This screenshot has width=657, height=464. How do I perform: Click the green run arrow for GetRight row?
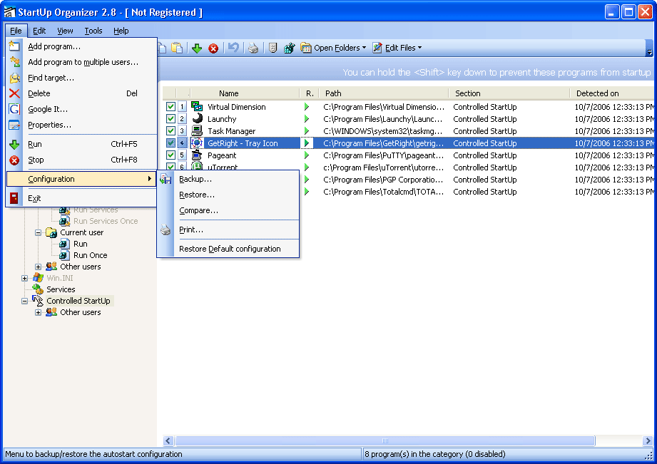tap(307, 143)
